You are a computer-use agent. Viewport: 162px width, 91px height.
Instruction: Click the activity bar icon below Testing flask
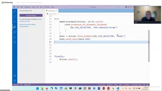[x=15, y=42]
